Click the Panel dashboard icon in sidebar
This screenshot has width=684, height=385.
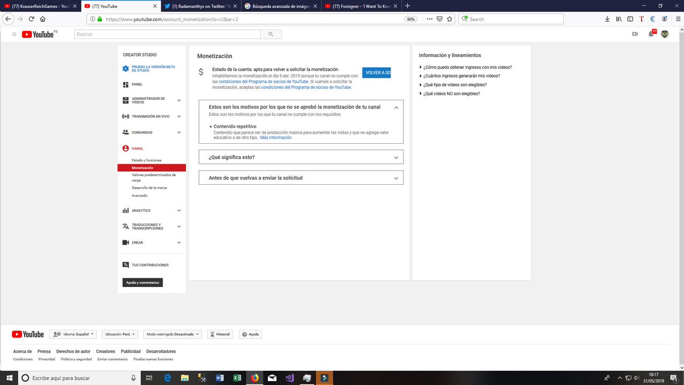click(125, 84)
